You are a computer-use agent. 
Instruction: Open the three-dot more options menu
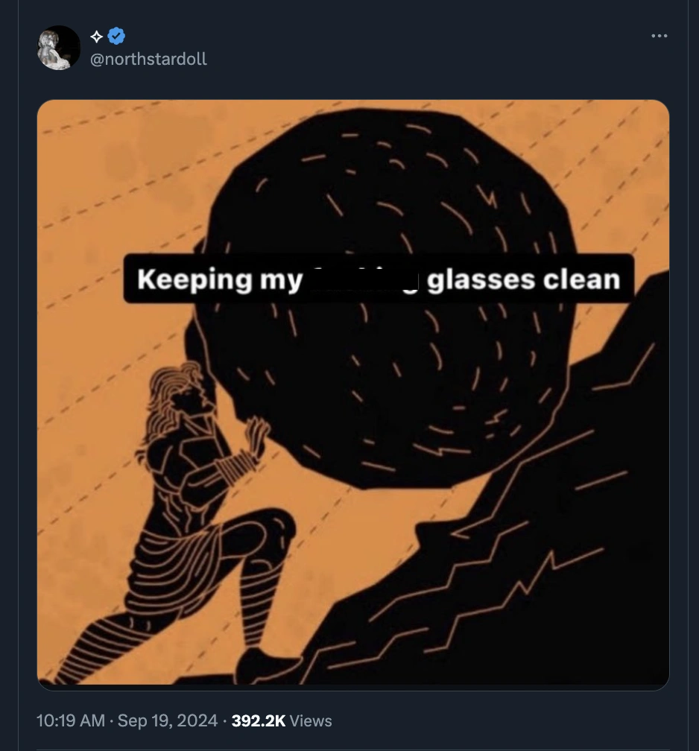(x=659, y=36)
